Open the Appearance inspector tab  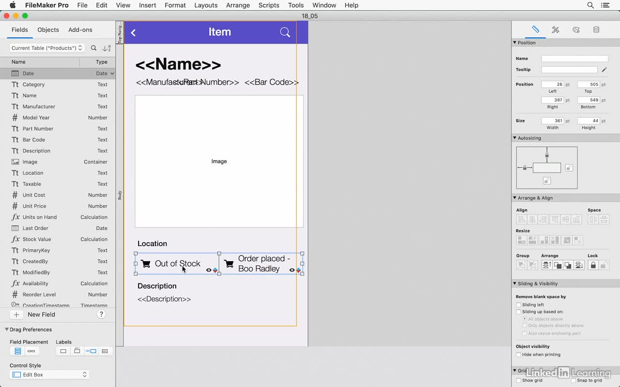coord(576,30)
